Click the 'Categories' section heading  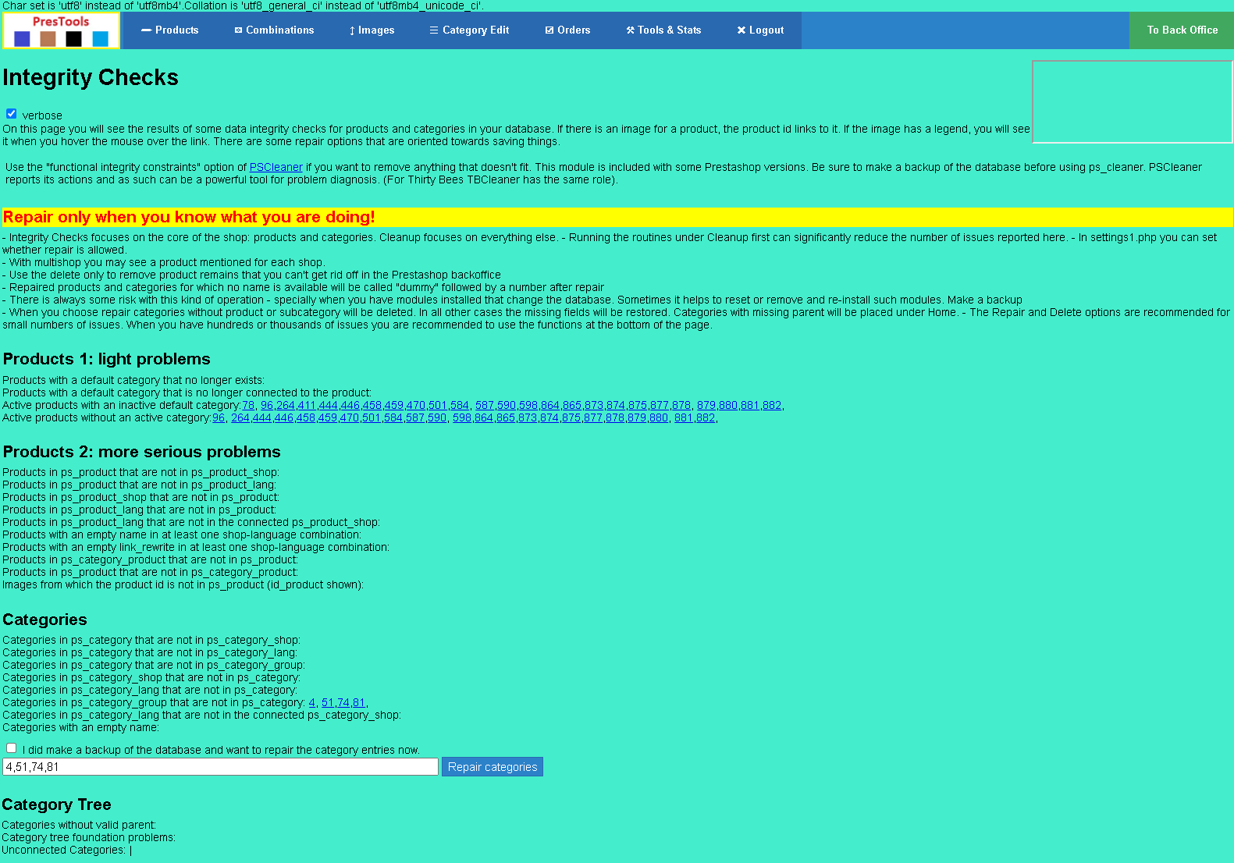44,620
